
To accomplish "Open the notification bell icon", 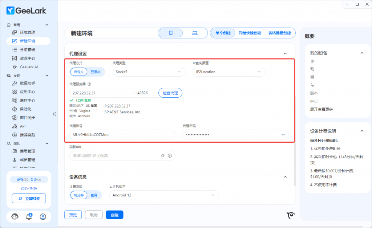I will coord(29,217).
